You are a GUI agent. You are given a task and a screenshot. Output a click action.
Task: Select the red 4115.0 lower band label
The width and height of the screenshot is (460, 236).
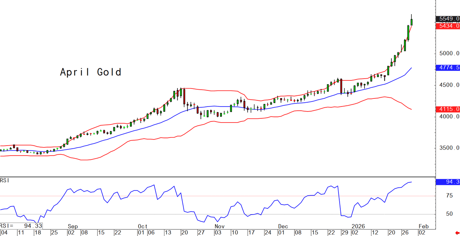click(447, 109)
